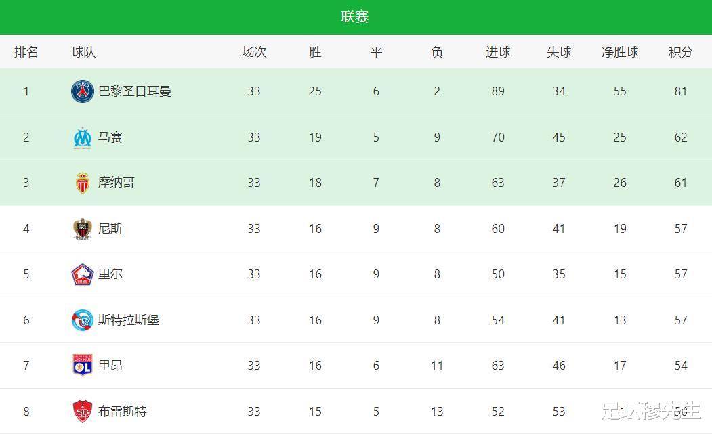Click the Nice club crest
The image size is (712, 434).
click(x=82, y=229)
